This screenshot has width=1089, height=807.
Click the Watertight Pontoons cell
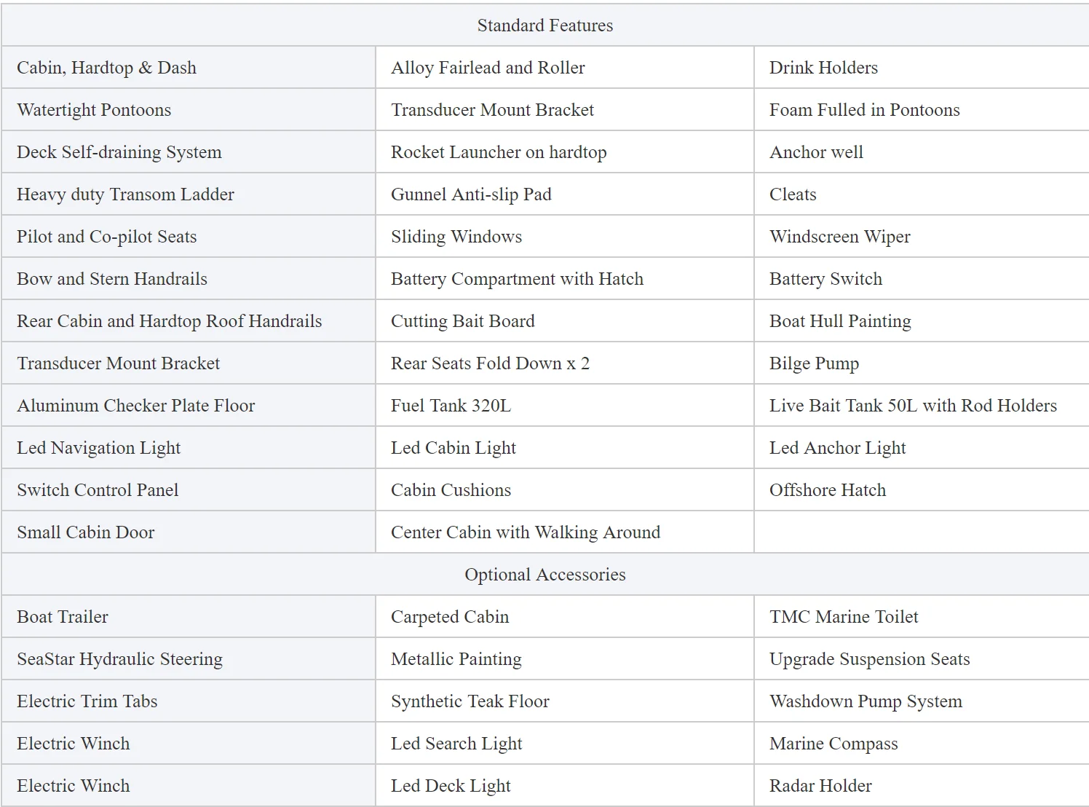coord(95,110)
